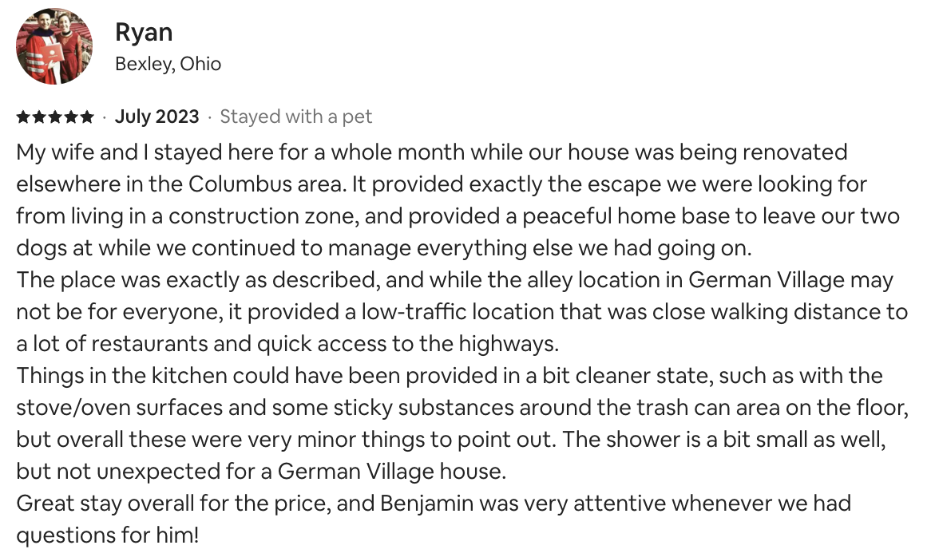
Task: Open Ryan's profile photo
Action: pyautogui.click(x=54, y=47)
